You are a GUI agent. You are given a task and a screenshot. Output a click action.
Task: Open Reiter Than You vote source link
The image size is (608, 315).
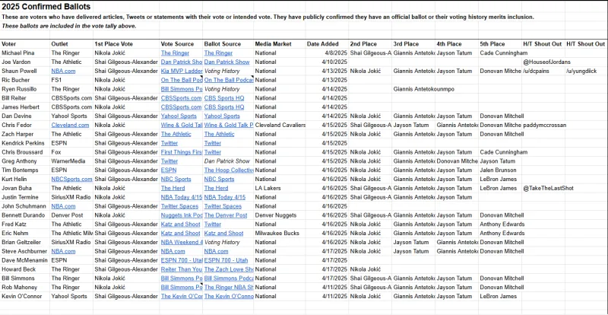[182, 269]
